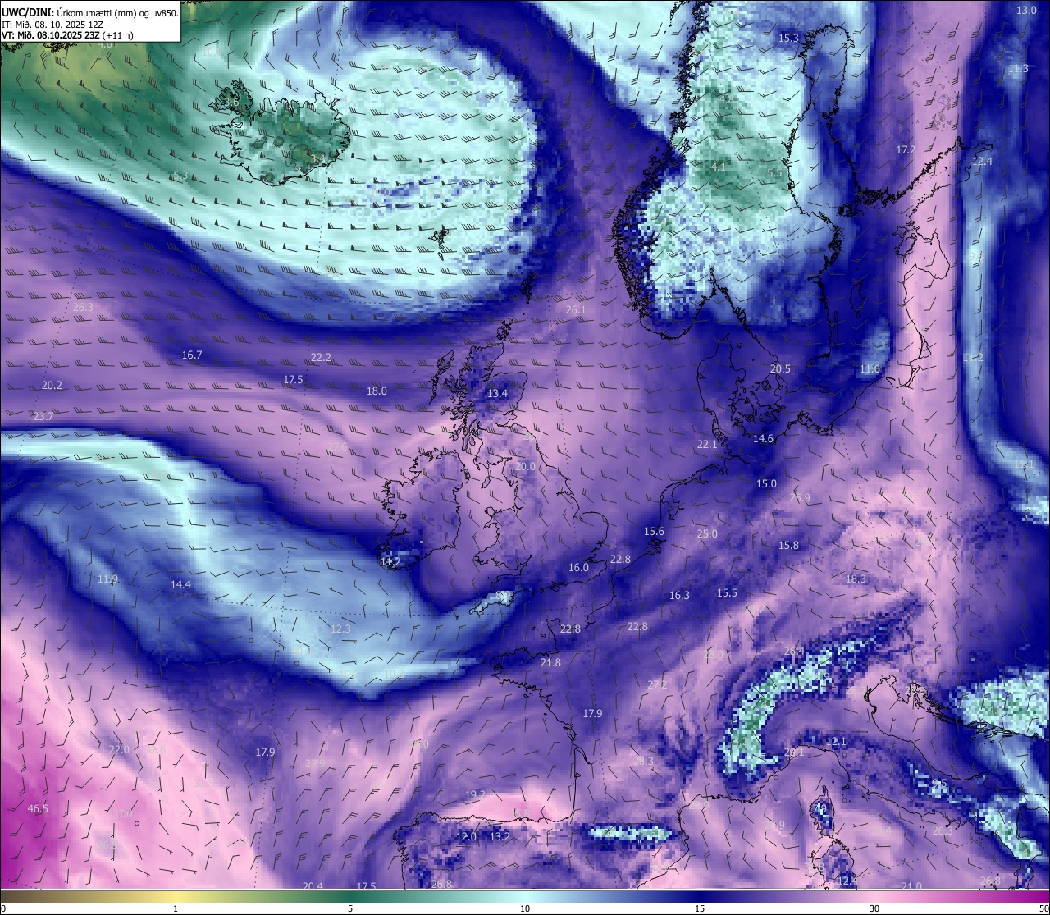
Task: Click the 13.4 value over Scotland
Action: pos(497,394)
